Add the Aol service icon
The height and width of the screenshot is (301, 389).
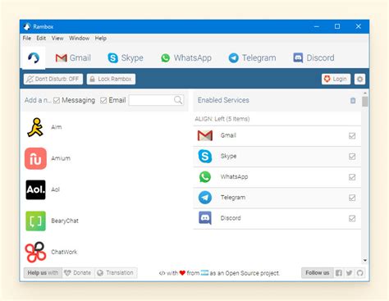(x=35, y=189)
